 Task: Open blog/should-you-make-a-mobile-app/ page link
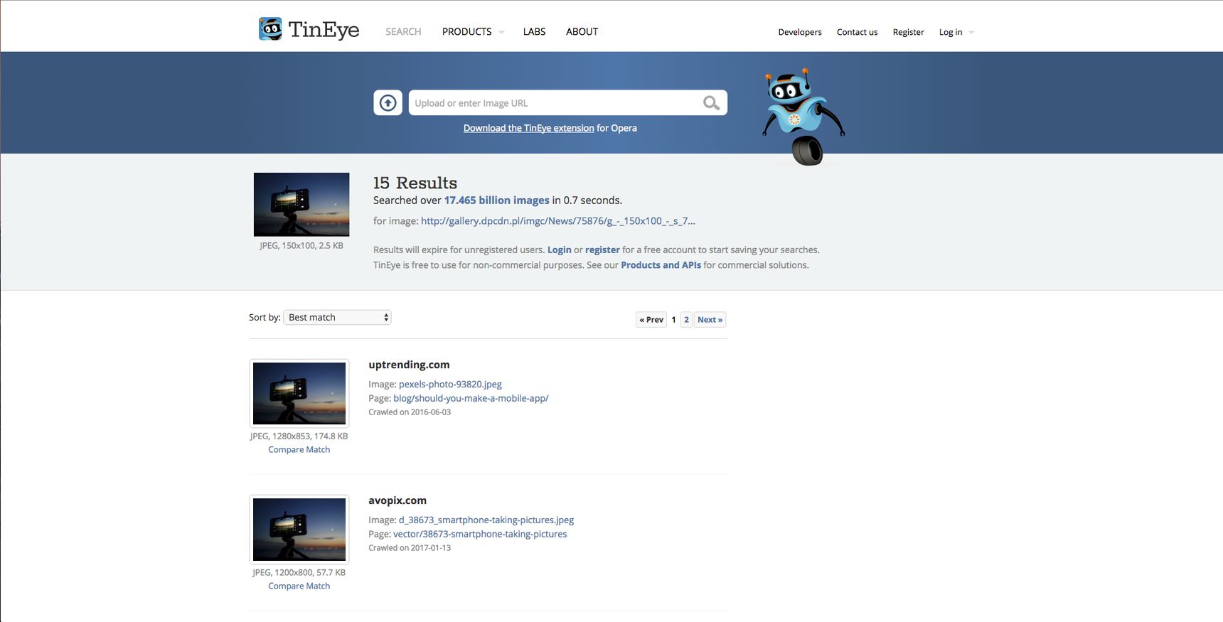coord(471,398)
